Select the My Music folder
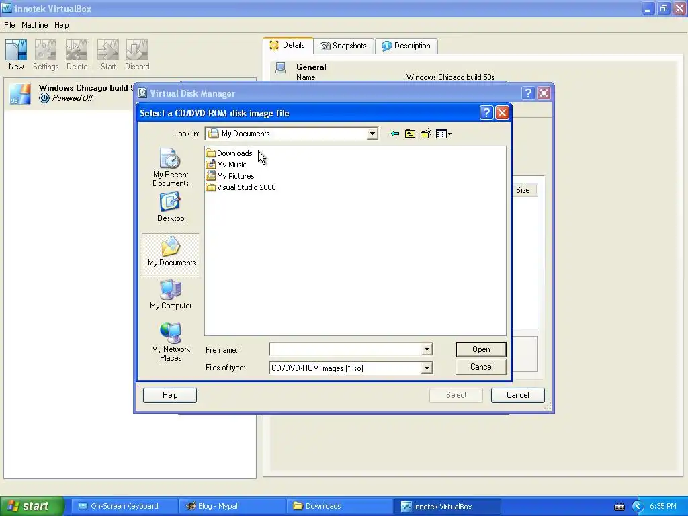This screenshot has width=688, height=516. [x=226, y=165]
